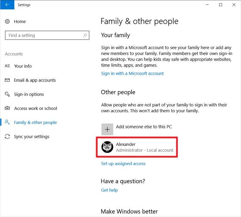
Task: Click the Sync your settings icon
Action: click(7, 137)
